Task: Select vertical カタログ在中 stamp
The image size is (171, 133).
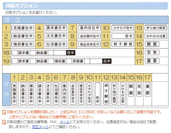Action: coord(89,94)
